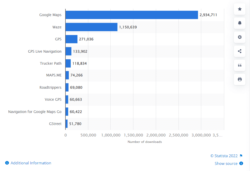The image size is (250, 171).
Task: Click the Waze bar
Action: coord(91,27)
